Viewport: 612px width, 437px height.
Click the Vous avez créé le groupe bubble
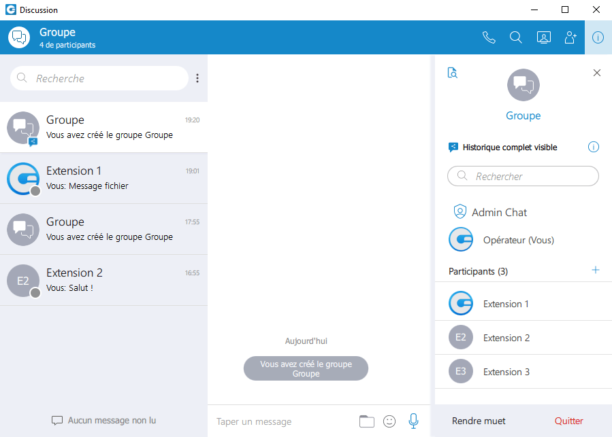click(306, 368)
